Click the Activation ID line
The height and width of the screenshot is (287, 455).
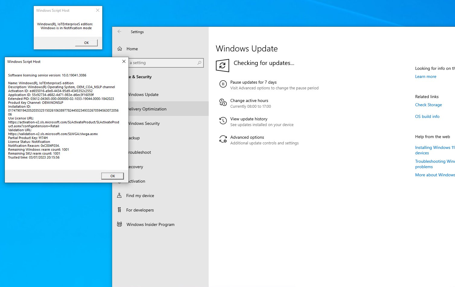click(x=50, y=91)
